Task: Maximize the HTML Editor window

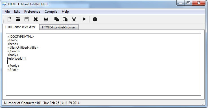Action: pyautogui.click(x=188, y=3)
